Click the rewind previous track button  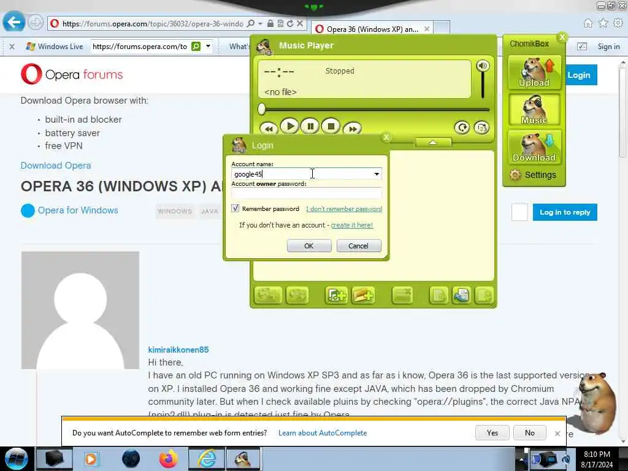coord(269,129)
